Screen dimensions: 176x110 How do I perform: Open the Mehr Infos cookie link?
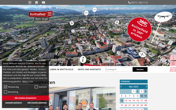pyautogui.click(x=28, y=81)
